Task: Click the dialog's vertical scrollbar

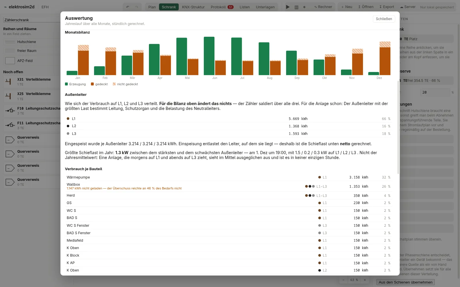Action: (x=398, y=127)
